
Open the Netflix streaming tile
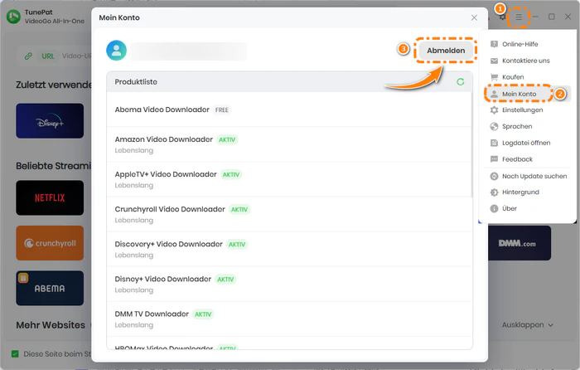click(50, 197)
